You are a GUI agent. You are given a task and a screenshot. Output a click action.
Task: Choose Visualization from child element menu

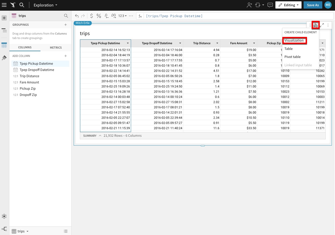point(294,40)
